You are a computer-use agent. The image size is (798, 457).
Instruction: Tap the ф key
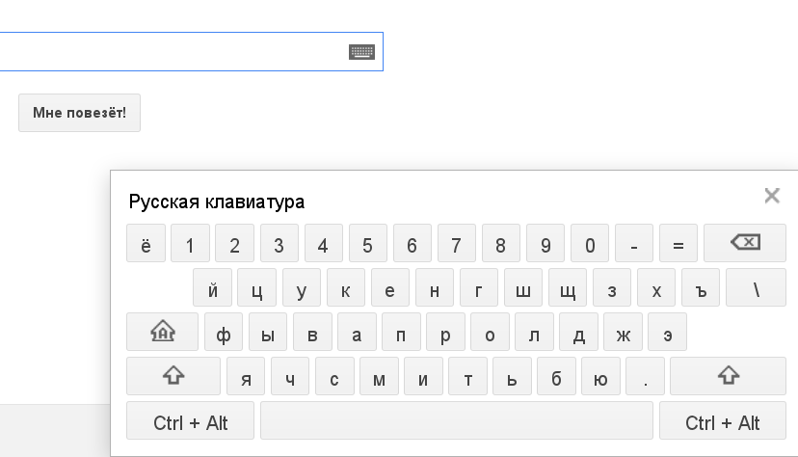(x=224, y=332)
